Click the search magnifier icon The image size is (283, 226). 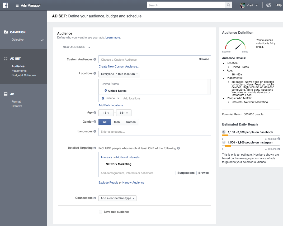click(229, 5)
